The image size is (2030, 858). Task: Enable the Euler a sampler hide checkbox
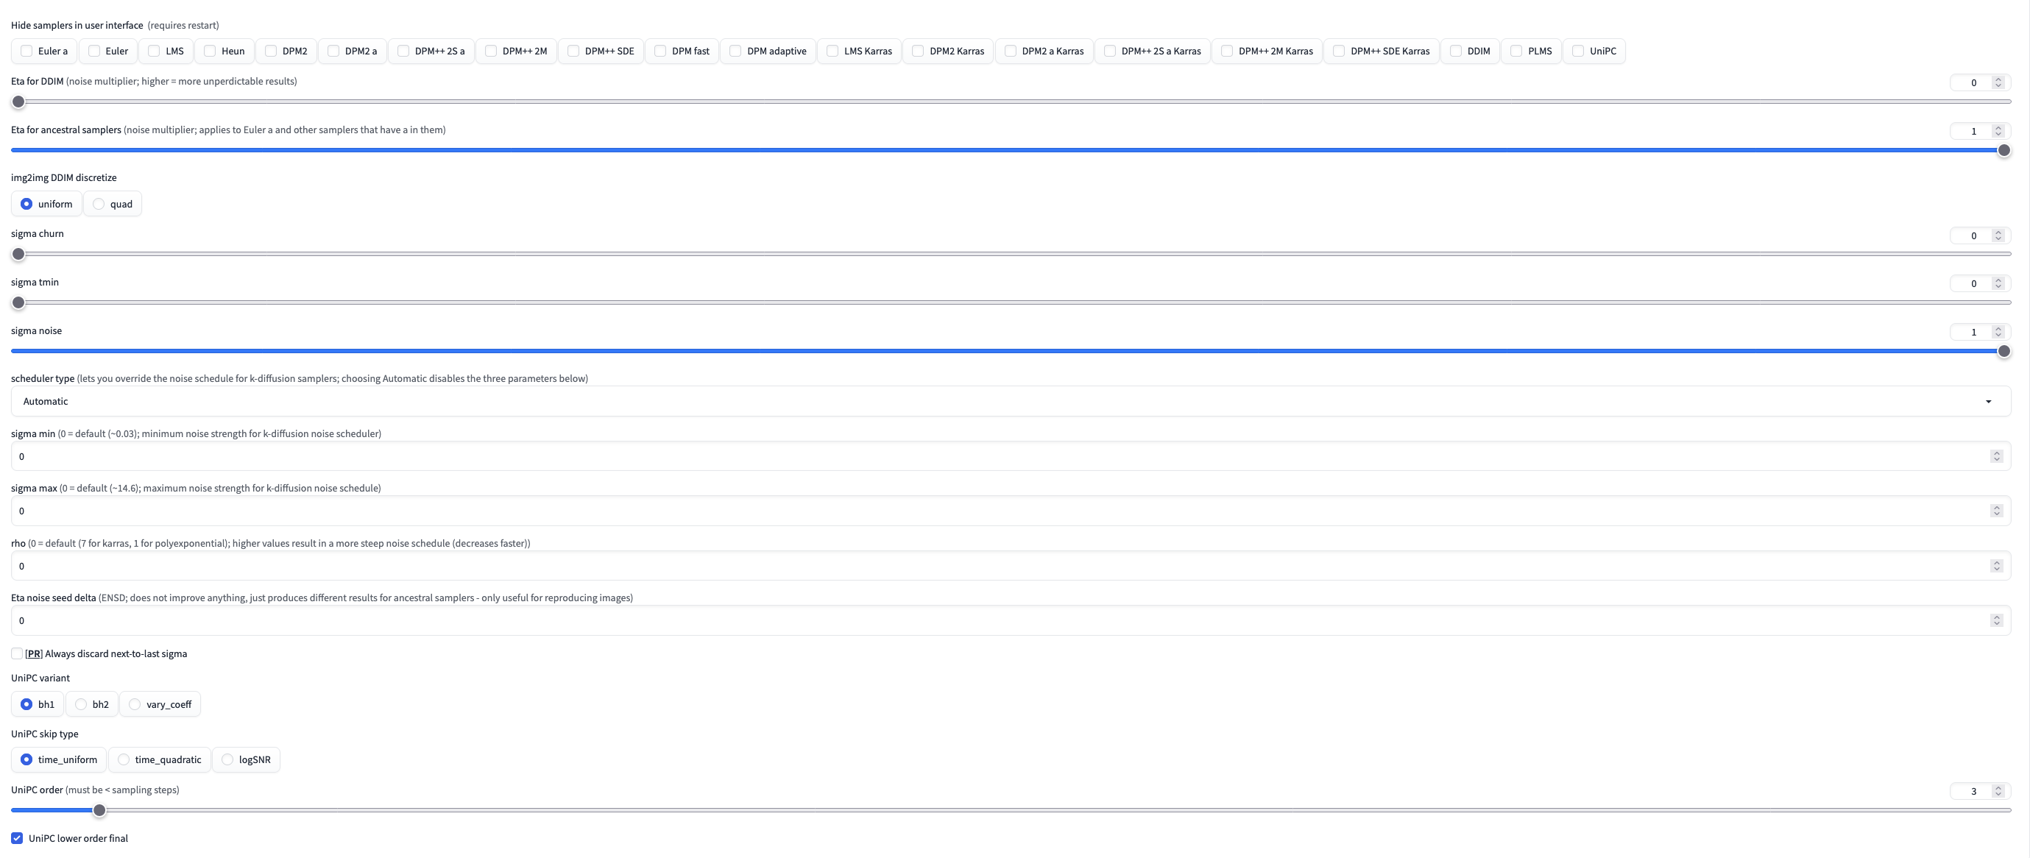[x=26, y=51]
